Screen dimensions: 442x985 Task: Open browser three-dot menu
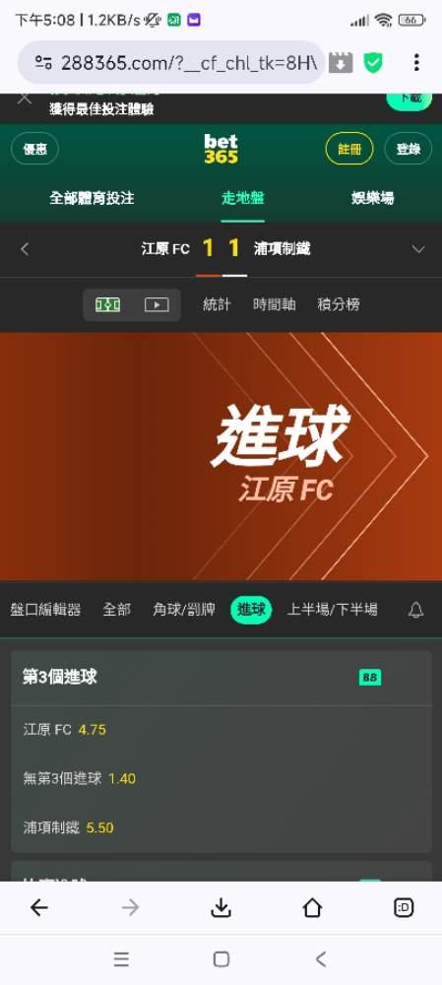pyautogui.click(x=416, y=62)
